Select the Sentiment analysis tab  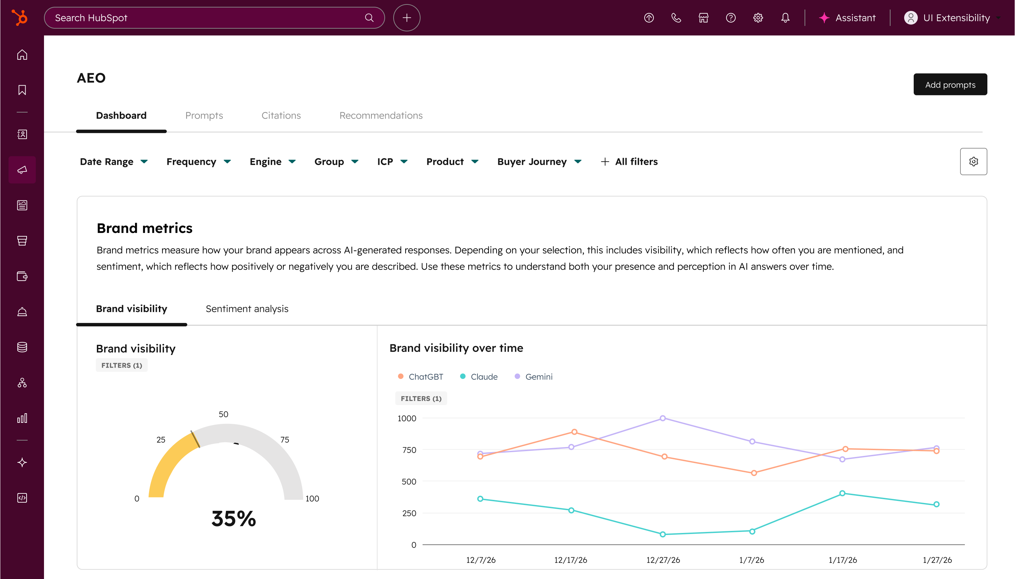click(x=247, y=309)
